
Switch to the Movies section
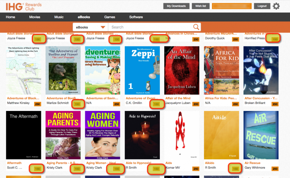[34, 17]
